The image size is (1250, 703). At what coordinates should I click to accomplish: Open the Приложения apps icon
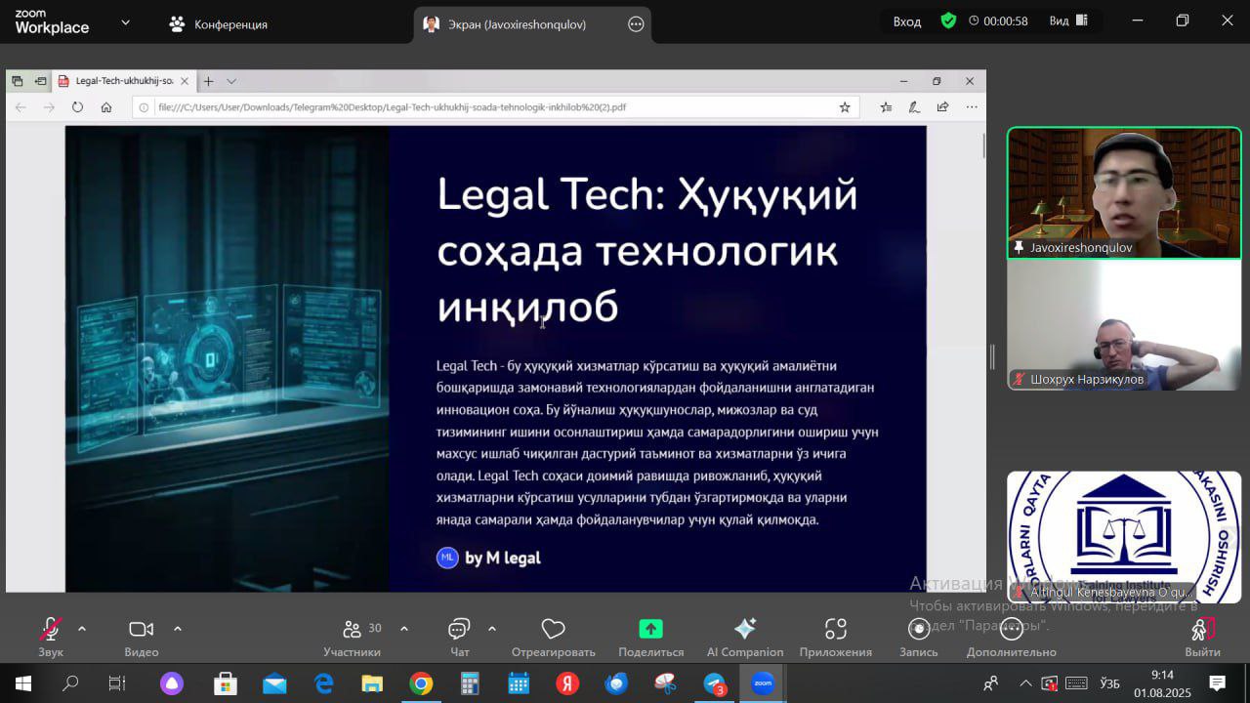tap(835, 630)
